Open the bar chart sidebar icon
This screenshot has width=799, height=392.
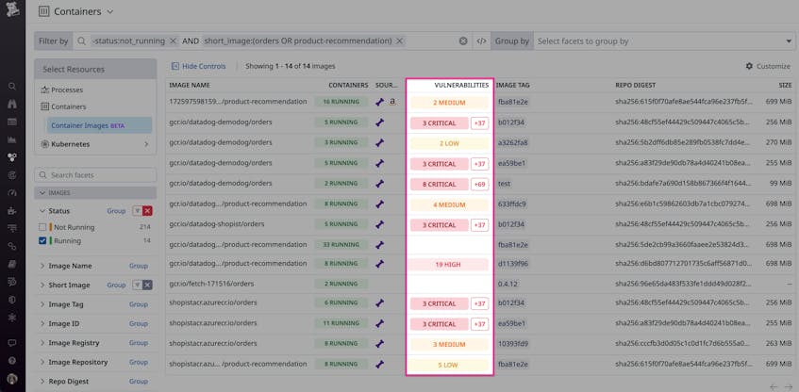12,139
